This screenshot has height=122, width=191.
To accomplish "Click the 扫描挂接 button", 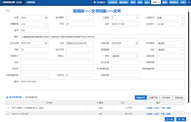I will click(179, 98).
